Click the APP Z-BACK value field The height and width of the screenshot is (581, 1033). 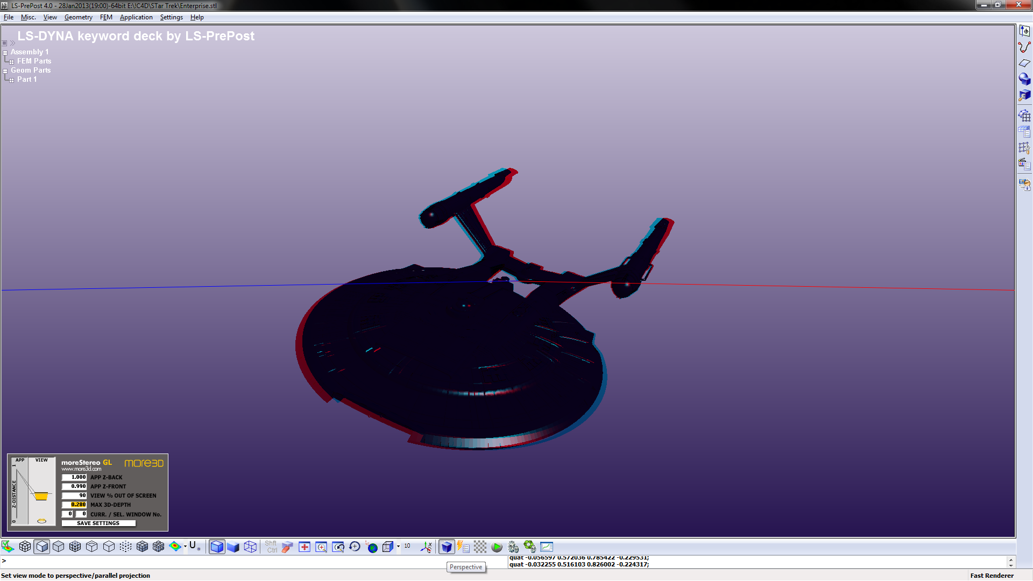click(74, 477)
